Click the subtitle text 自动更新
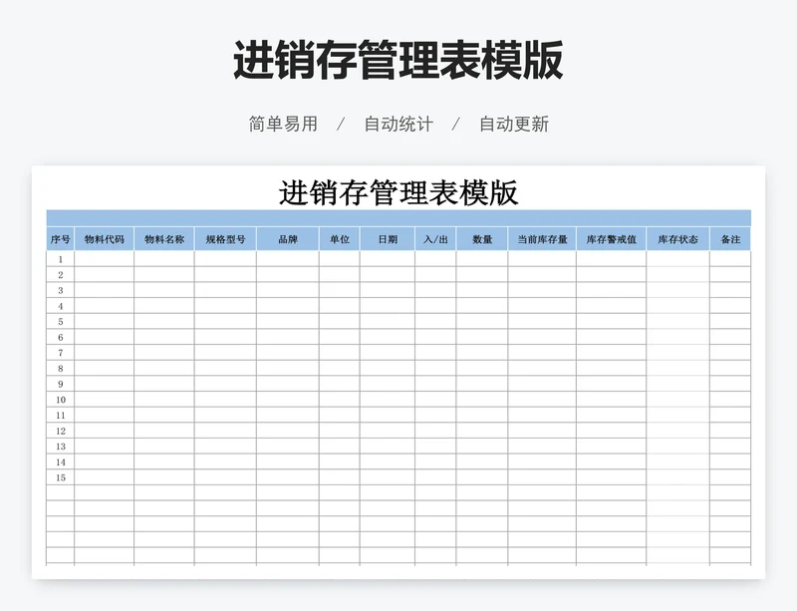Viewport: 797px width, 611px height. (514, 125)
